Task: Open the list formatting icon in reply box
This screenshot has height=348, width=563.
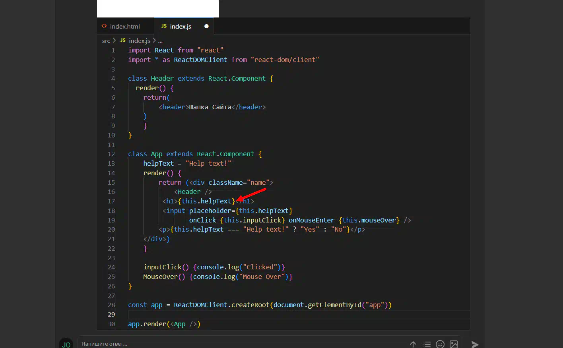Action: click(427, 344)
